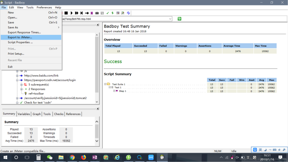Collapse the passport.csdn.net login node
Image resolution: width=288 pixels, height=162 pixels.
coord(17,80)
